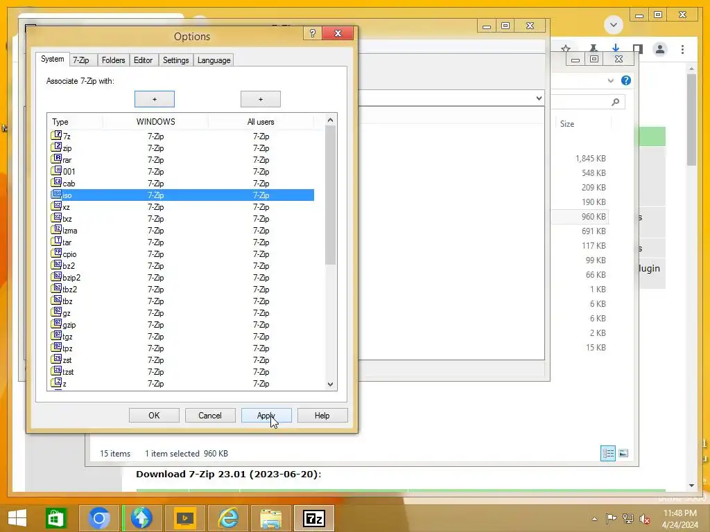This screenshot has width=710, height=532.
Task: Click the plus button above WINDOWS column
Action: coord(155,99)
